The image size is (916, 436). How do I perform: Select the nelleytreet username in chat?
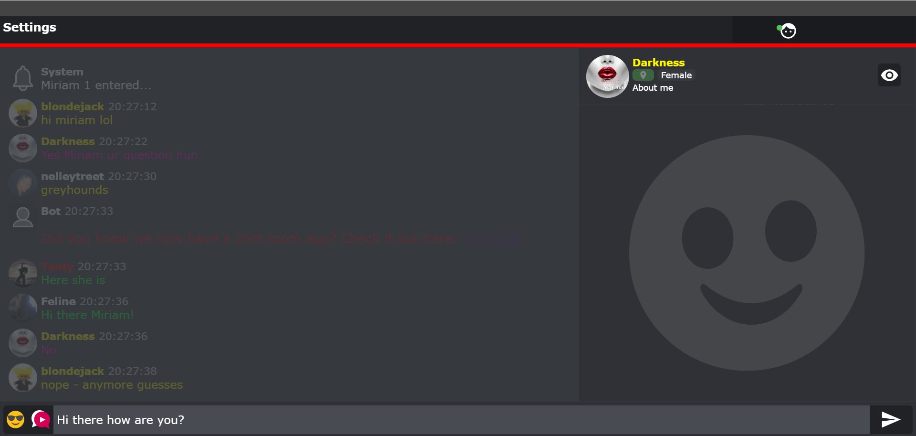73,176
